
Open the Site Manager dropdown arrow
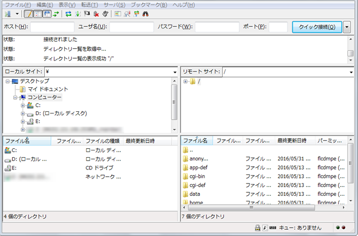pyautogui.click(x=17, y=14)
